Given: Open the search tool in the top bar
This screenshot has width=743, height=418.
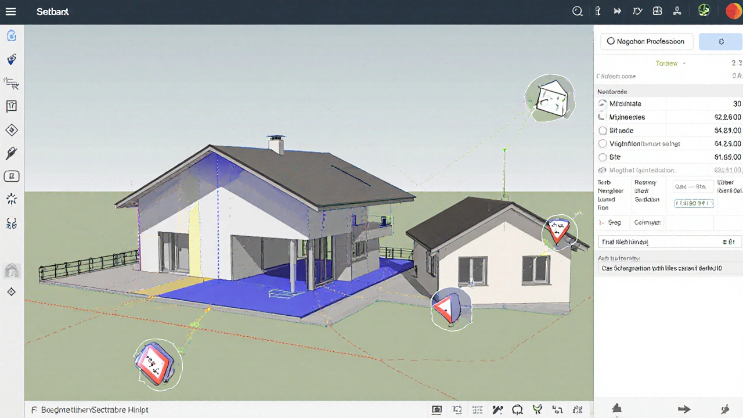Looking at the screenshot, I should pyautogui.click(x=578, y=11).
